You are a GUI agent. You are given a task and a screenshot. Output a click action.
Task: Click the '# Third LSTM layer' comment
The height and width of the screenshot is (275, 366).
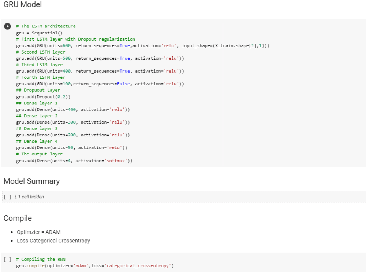pos(40,65)
